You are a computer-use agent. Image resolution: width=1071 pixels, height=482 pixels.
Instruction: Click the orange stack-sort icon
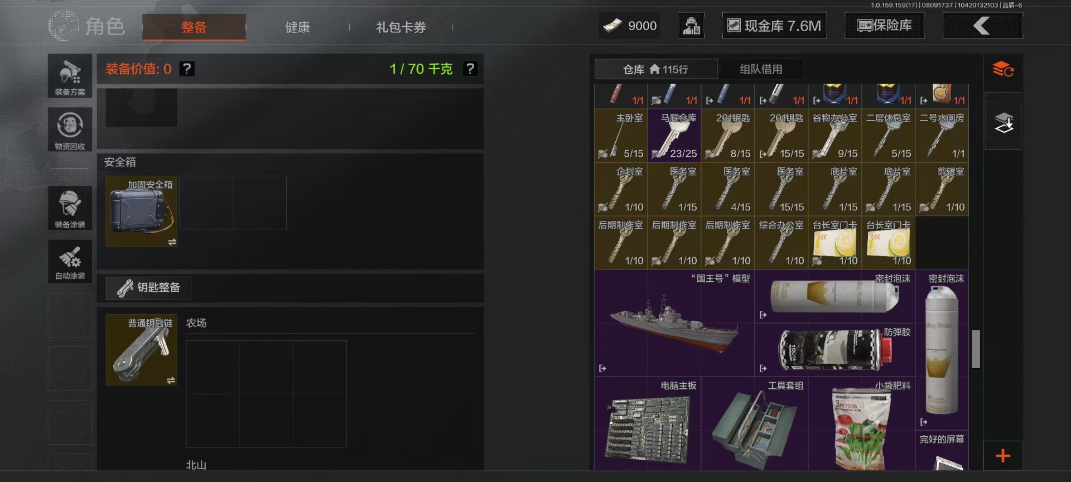[x=1003, y=69]
